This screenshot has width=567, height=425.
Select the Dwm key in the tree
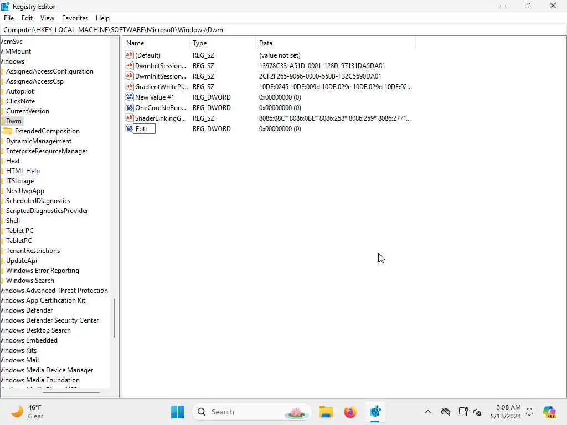tap(14, 121)
